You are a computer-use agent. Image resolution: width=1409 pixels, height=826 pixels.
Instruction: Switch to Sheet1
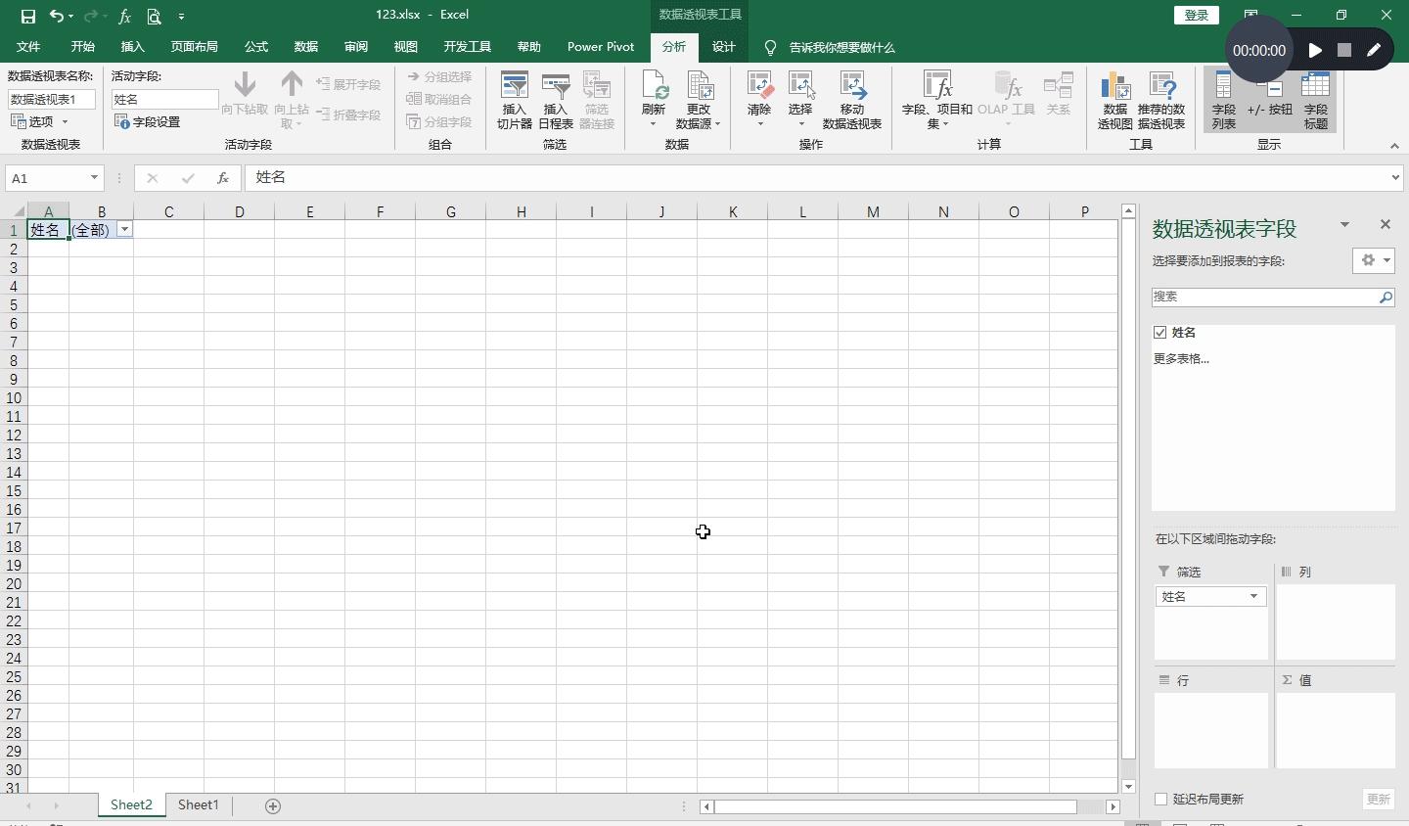click(x=198, y=805)
